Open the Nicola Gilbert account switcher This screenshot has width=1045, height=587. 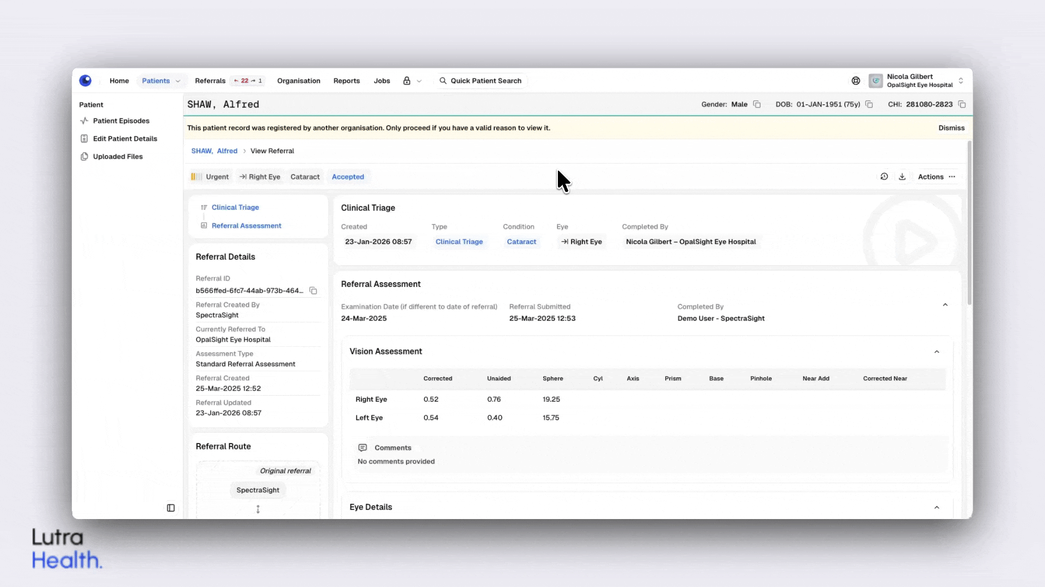tap(961, 81)
